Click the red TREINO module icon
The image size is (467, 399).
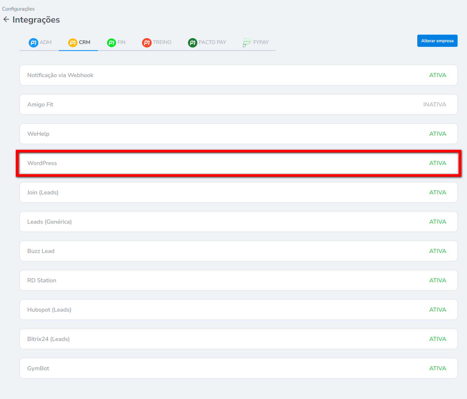click(147, 43)
